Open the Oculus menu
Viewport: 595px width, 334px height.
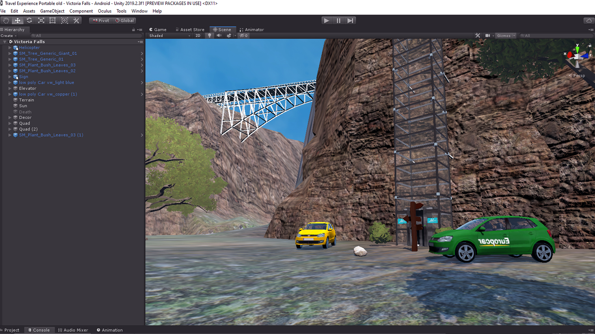tap(104, 11)
